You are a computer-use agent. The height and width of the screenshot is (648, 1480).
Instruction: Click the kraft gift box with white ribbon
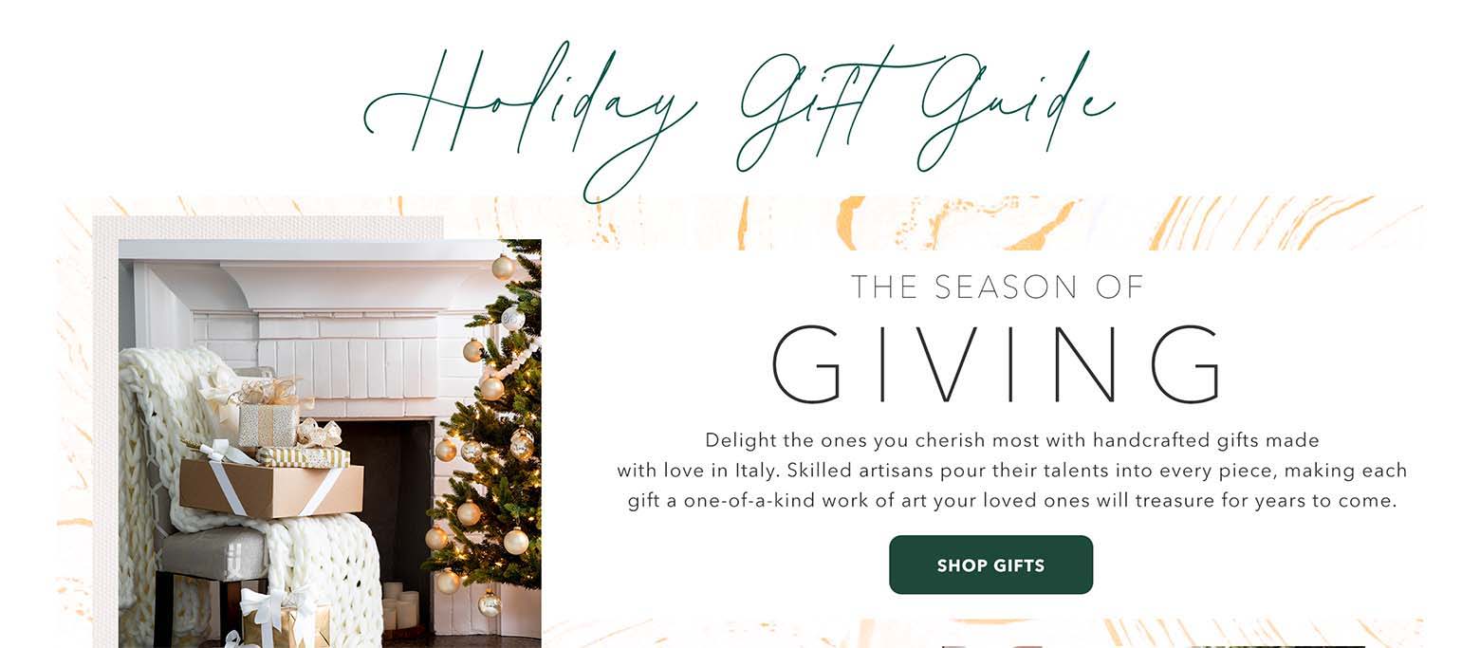point(271,488)
